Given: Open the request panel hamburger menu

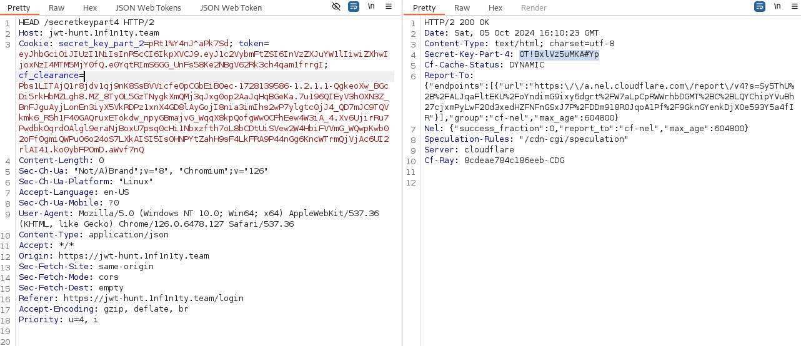Looking at the screenshot, I should (x=389, y=7).
